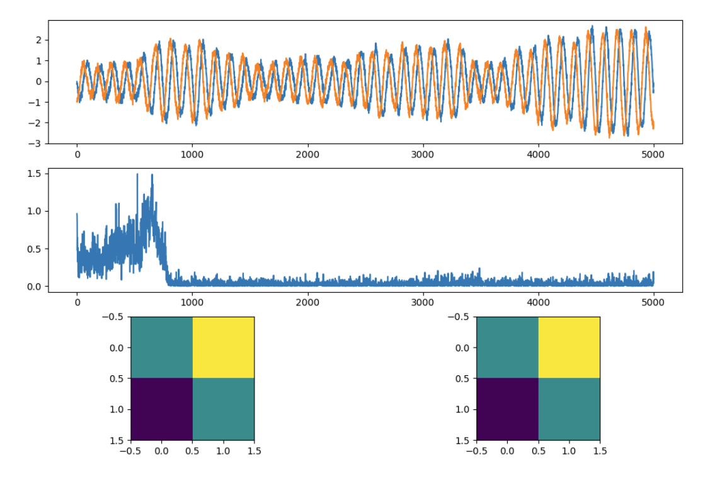Click the 2000 x-axis label of the top plot
The width and height of the screenshot is (710, 488).
[x=307, y=154]
